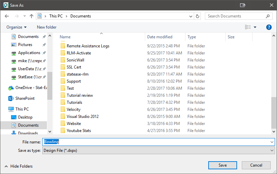Viewport: 277px width, 174px height.
Task: Open the Organize menu
Action: tap(16, 27)
